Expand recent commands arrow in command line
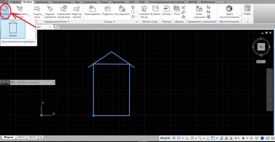The width and height of the screenshot is (275, 142). (54, 82)
